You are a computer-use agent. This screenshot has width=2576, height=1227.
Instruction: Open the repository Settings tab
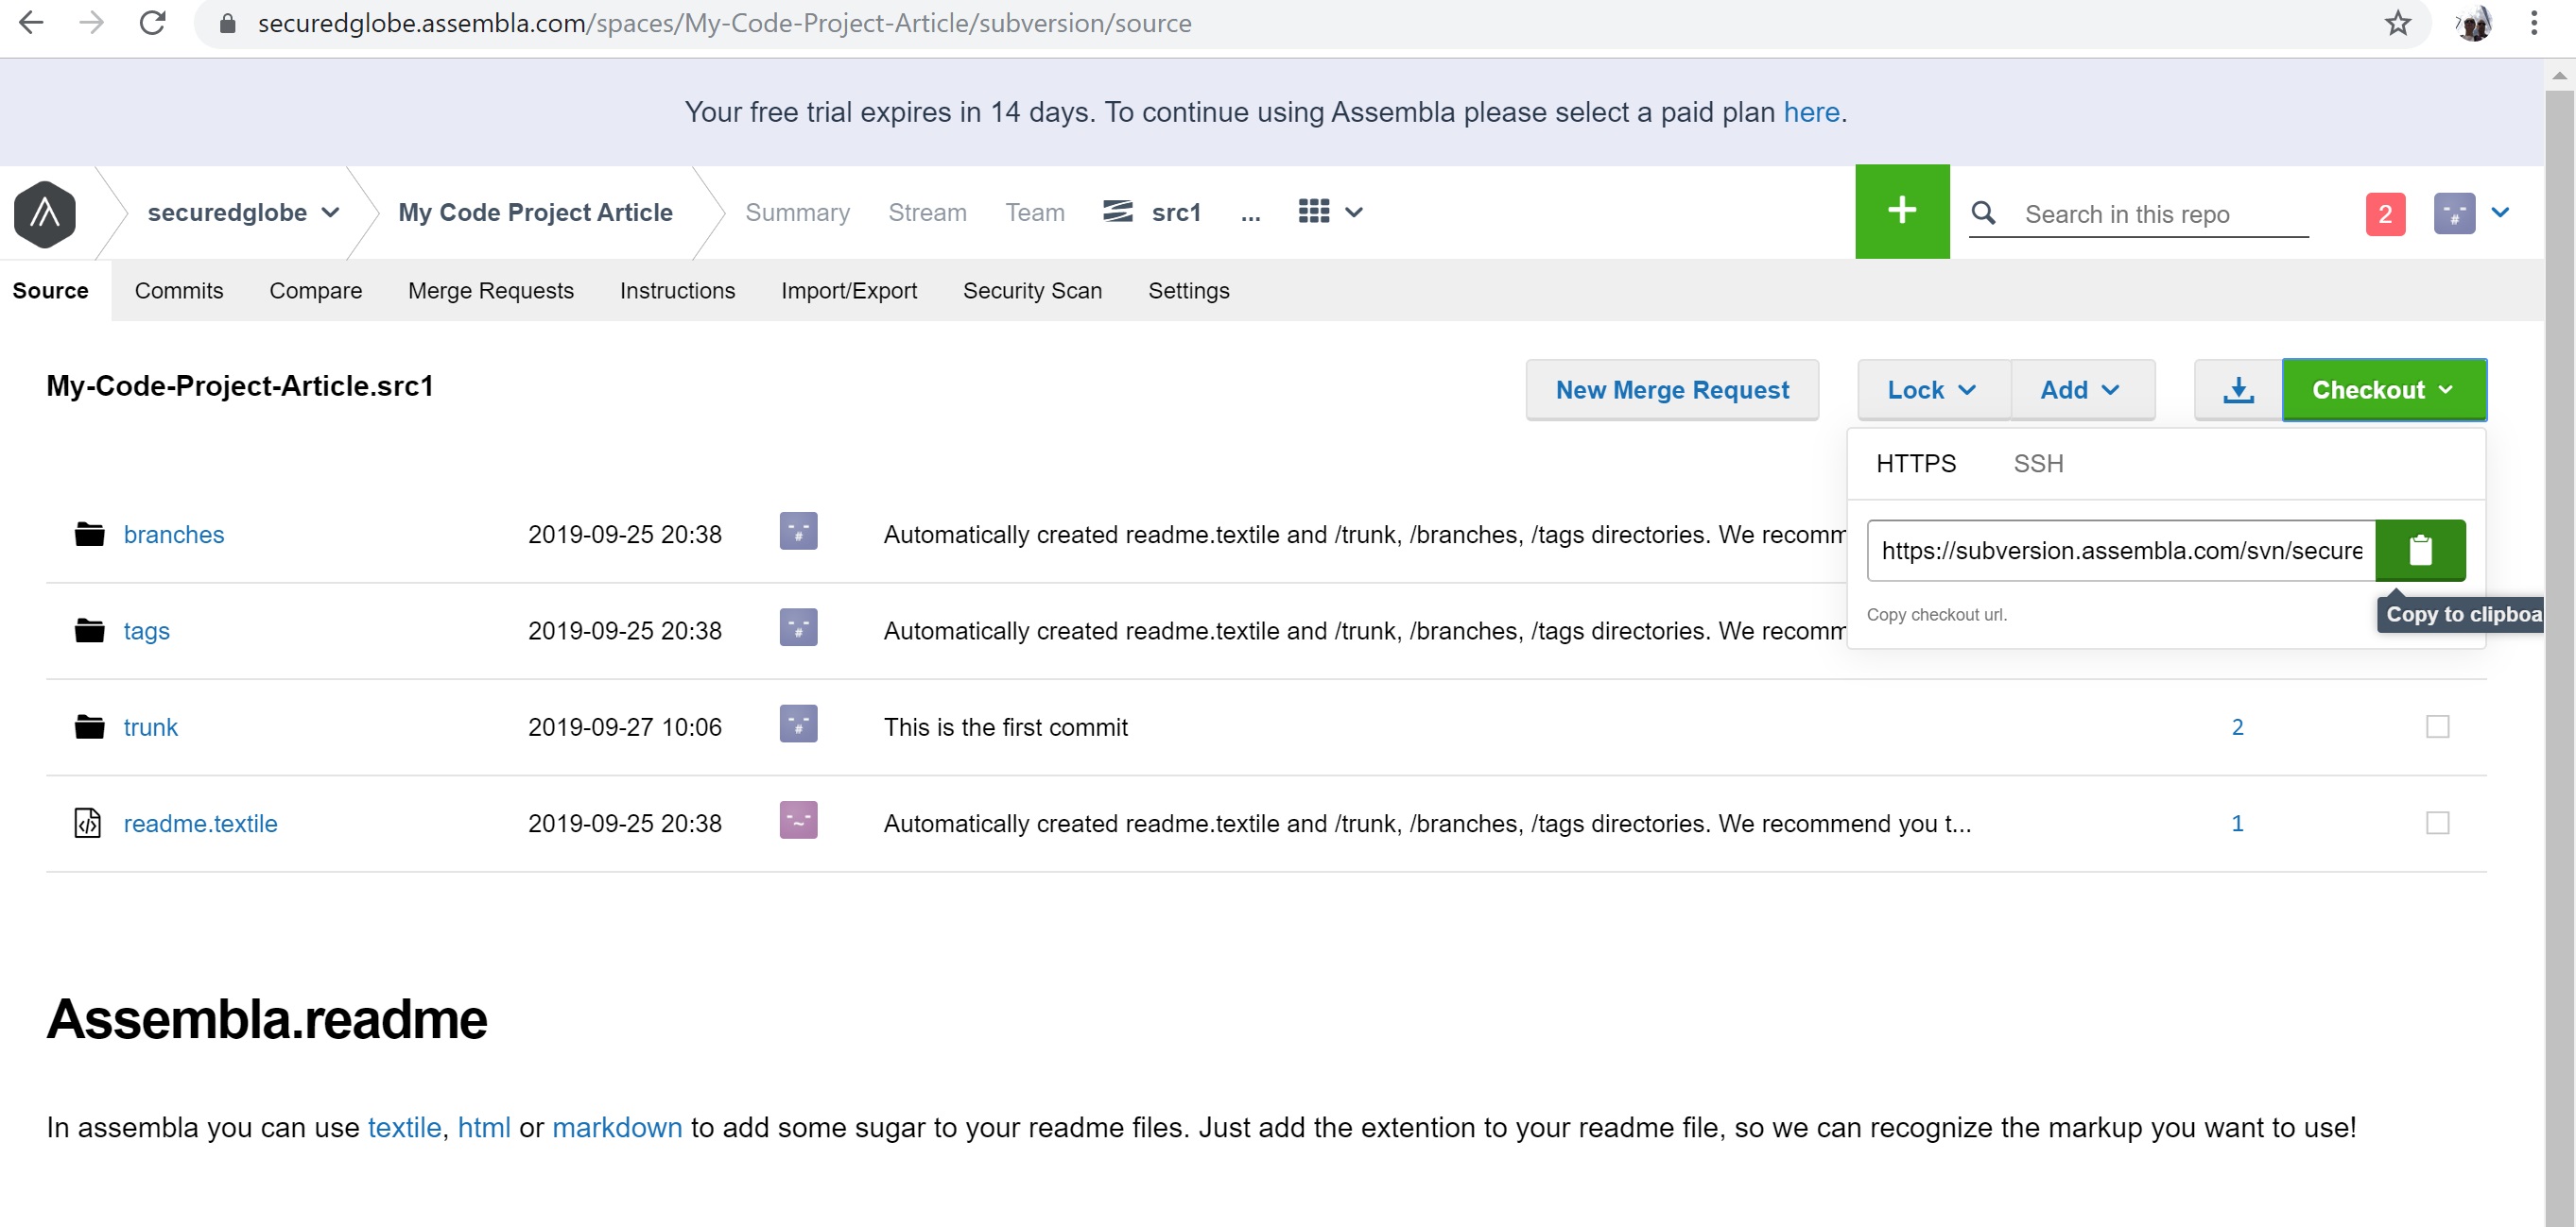(x=1188, y=291)
